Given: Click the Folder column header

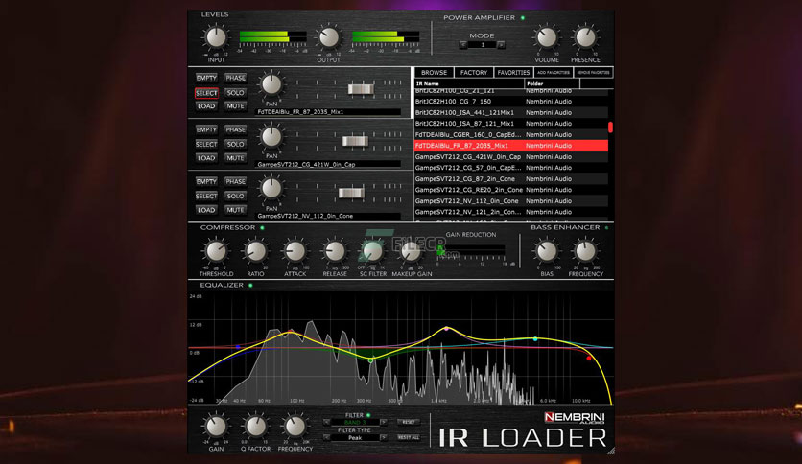Looking at the screenshot, I should click(x=553, y=83).
